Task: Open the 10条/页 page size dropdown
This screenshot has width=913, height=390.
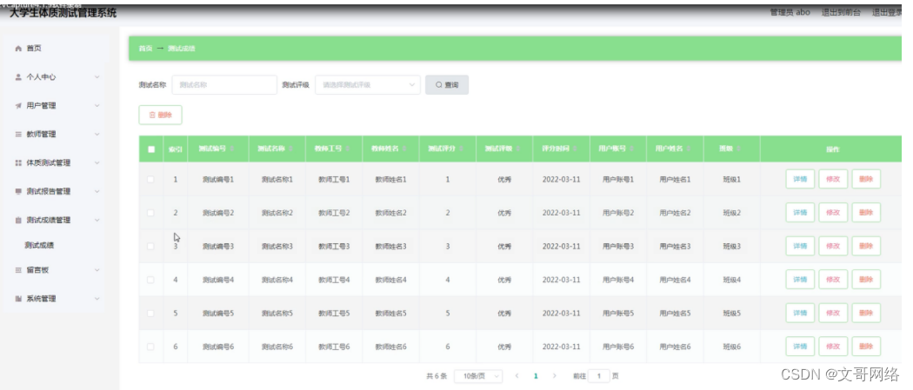Action: pos(478,376)
